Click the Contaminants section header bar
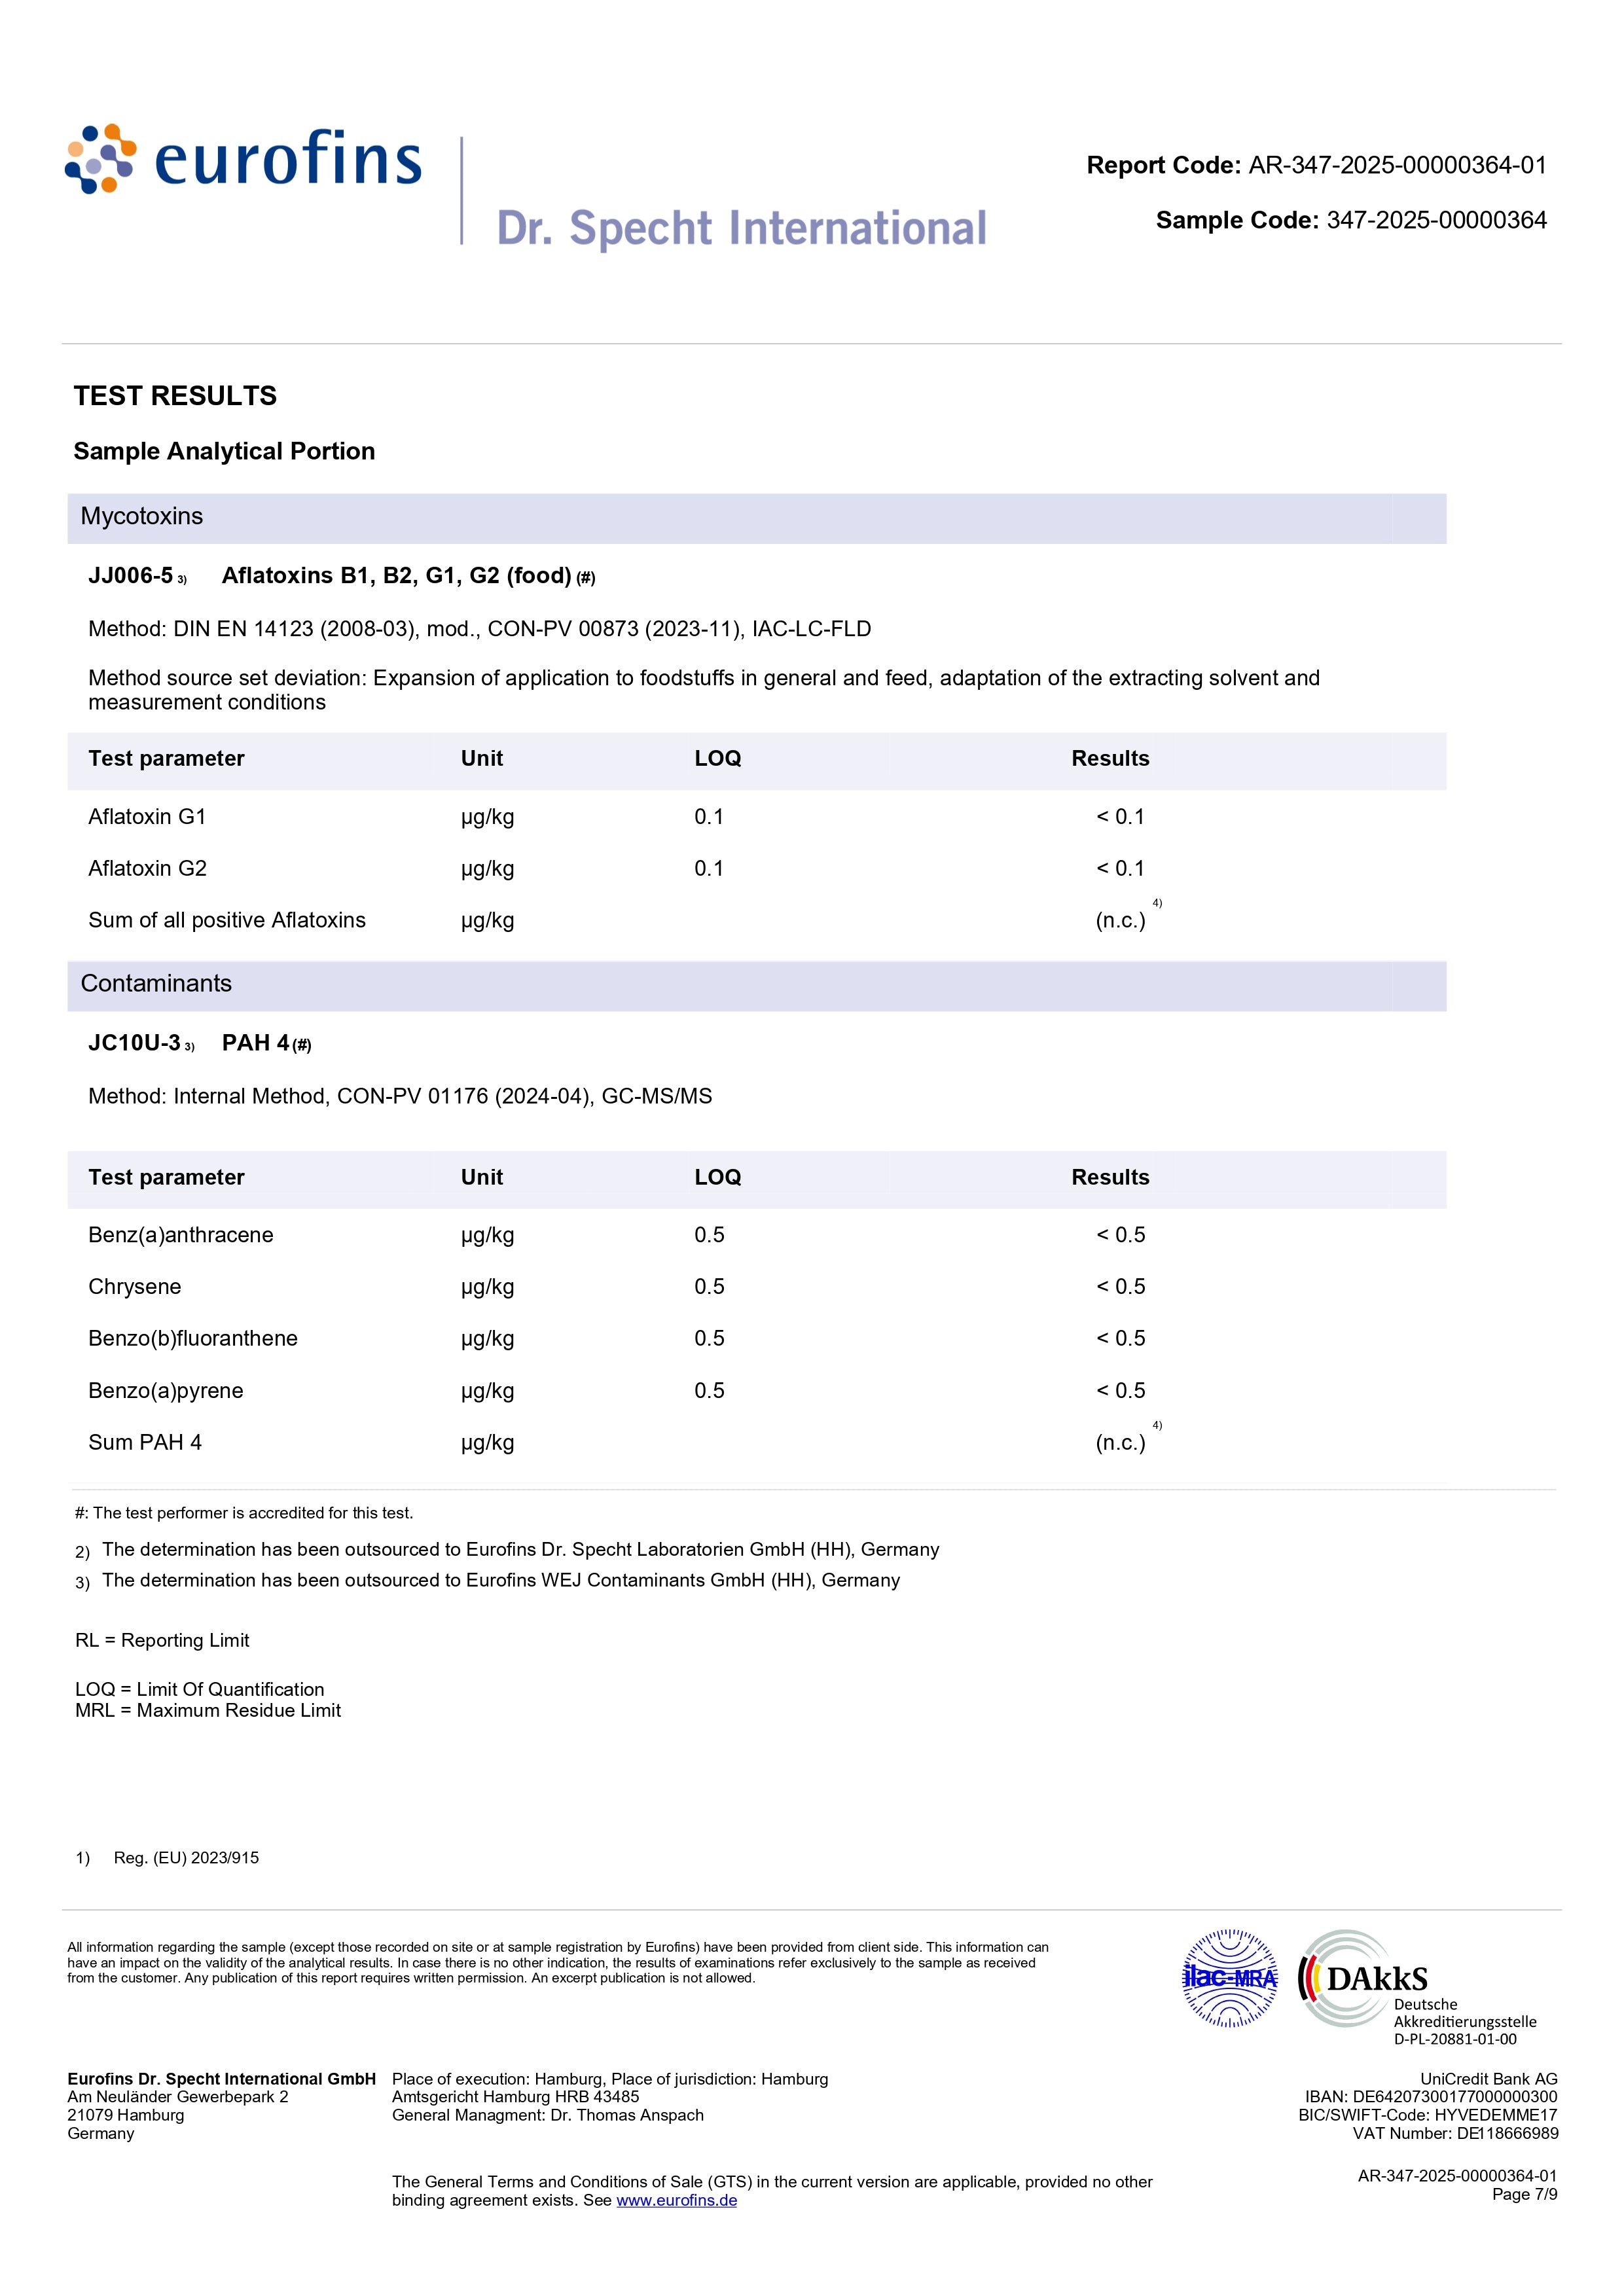This screenshot has width=1624, height=2296. coord(756,984)
